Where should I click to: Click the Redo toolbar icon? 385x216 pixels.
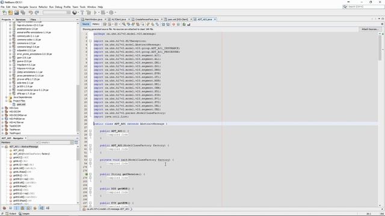click(x=37, y=13)
